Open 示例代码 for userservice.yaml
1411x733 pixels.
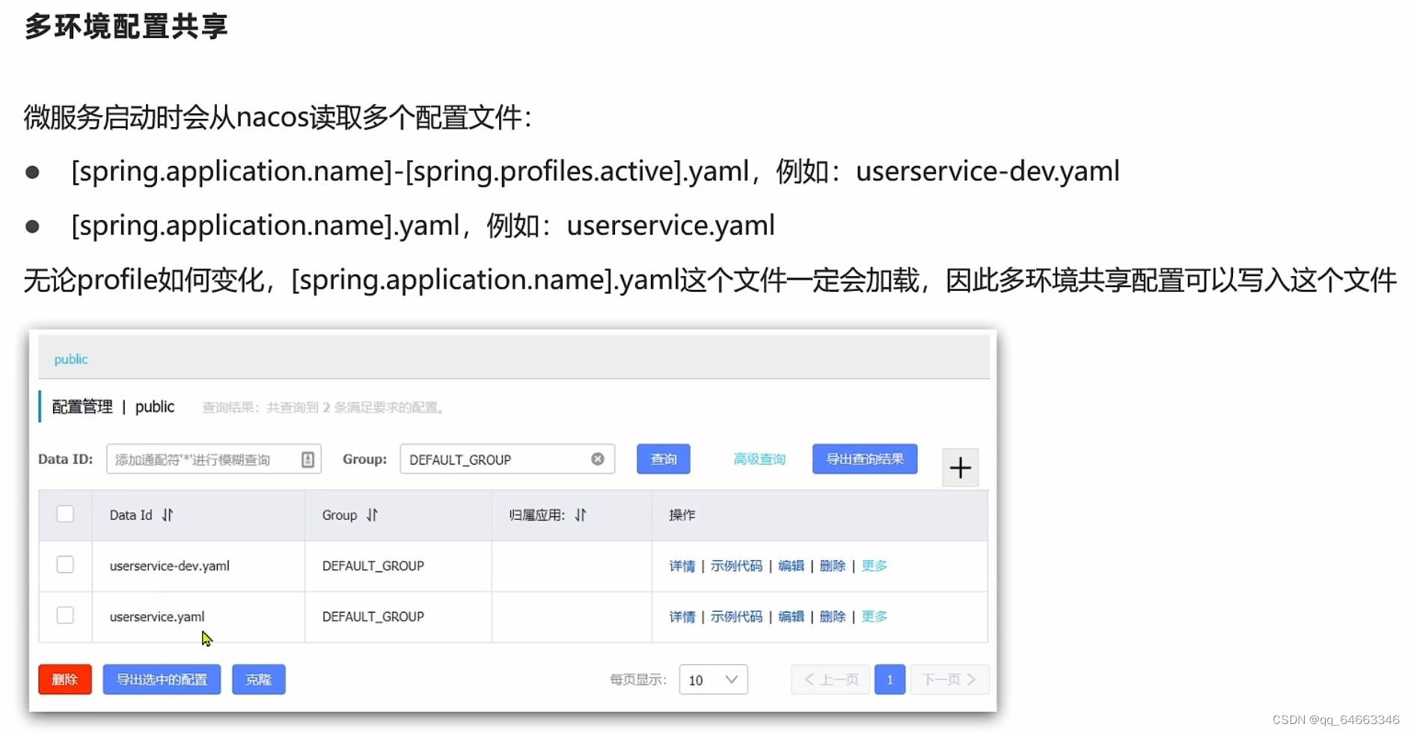tap(737, 617)
